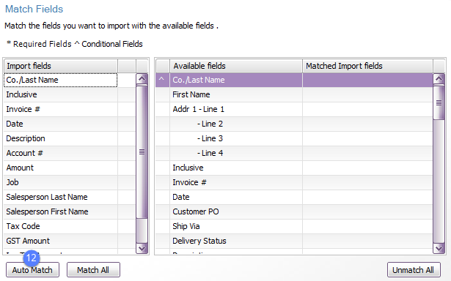Click down arrow of Import fields scrollbar
This screenshot has width=451, height=281.
[142, 248]
